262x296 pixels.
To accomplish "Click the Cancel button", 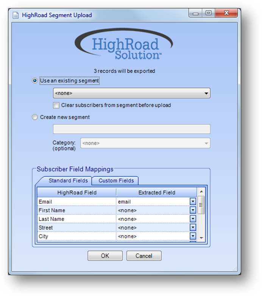I will pos(144,256).
